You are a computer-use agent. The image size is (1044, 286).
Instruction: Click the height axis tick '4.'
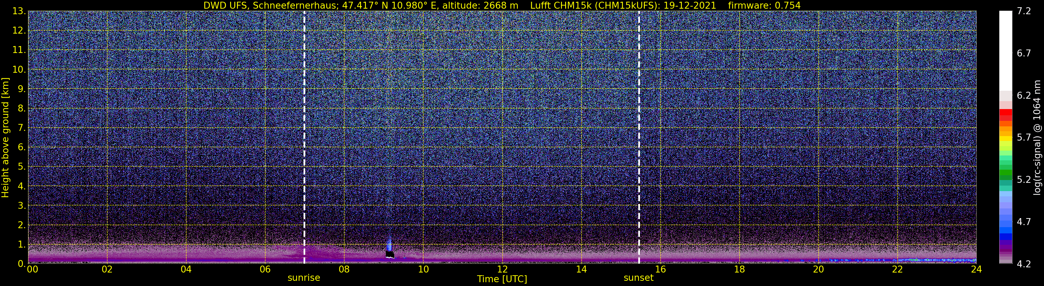21,186
